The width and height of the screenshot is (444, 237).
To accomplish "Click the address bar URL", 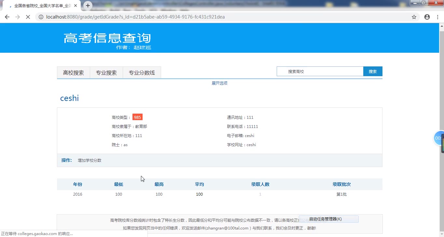I will (135, 17).
